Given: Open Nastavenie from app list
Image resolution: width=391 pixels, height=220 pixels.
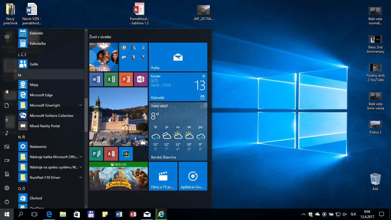Looking at the screenshot, I should (38, 147).
